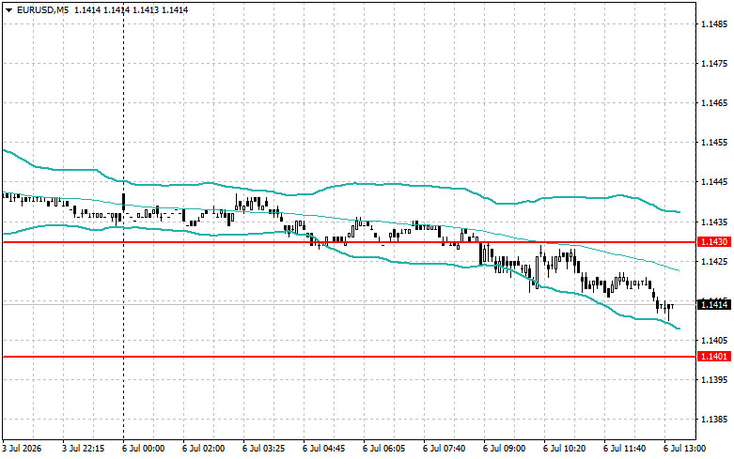Click the 6 Jul 00:00 time label
734x459 pixels.
[144, 449]
